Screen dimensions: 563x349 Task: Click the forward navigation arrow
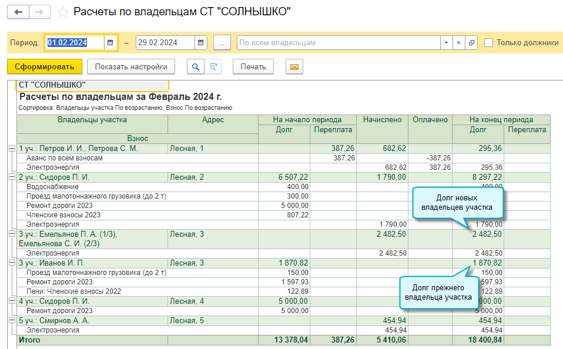[x=39, y=12]
